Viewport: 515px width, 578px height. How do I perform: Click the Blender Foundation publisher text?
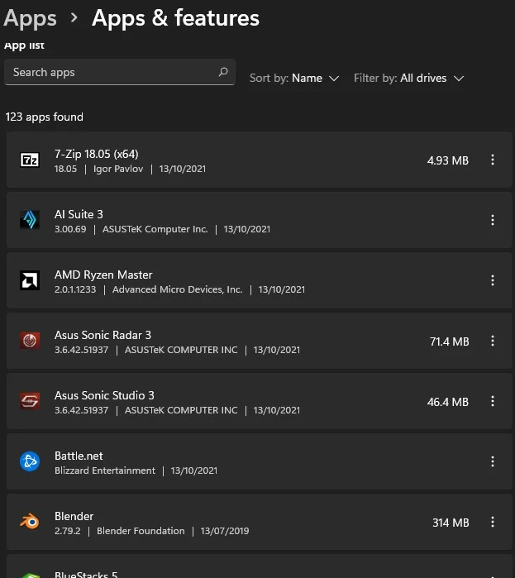pos(141,531)
